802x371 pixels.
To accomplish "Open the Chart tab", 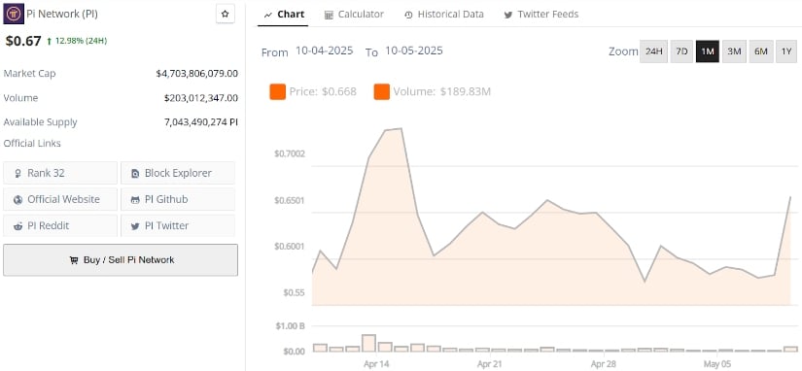I will click(x=284, y=15).
